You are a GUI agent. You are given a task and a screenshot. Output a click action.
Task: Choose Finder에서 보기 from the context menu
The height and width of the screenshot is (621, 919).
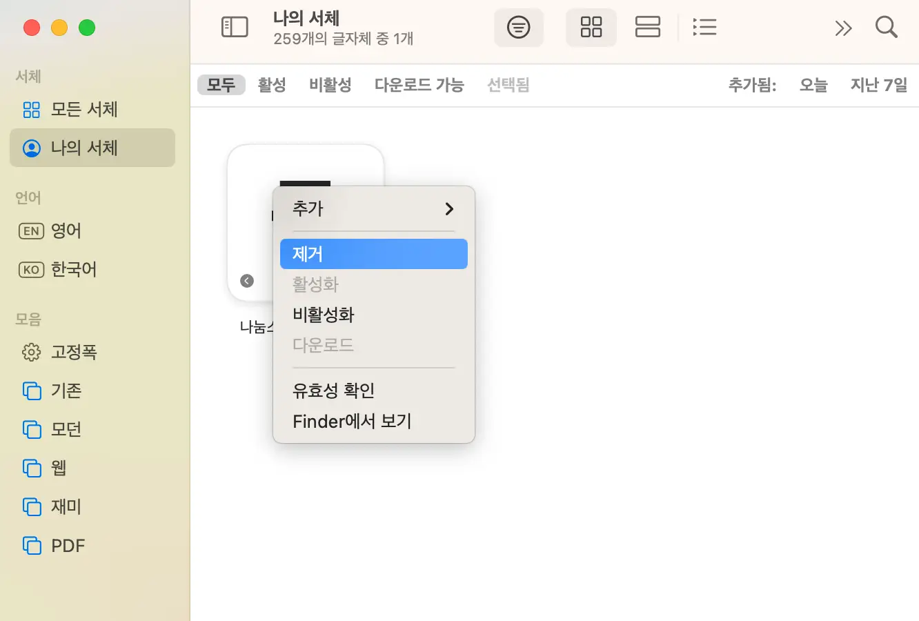(374, 421)
